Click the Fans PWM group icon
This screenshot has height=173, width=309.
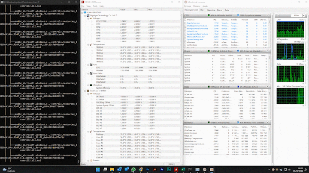pos(91,73)
